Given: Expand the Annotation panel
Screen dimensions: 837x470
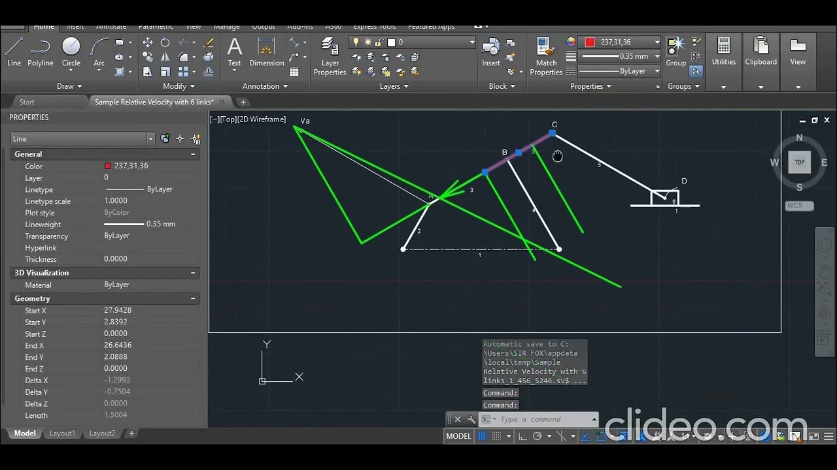Looking at the screenshot, I should click(265, 86).
